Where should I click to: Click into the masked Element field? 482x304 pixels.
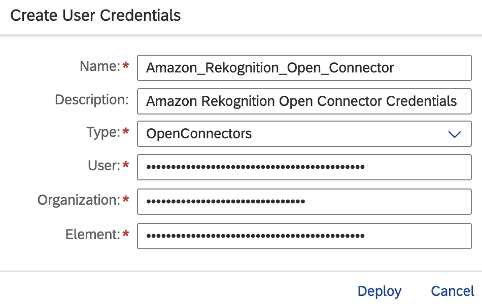(303, 236)
